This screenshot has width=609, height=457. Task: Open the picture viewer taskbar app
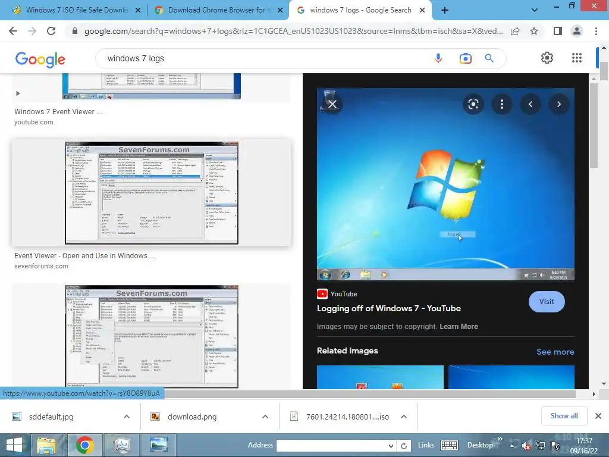[x=158, y=445]
